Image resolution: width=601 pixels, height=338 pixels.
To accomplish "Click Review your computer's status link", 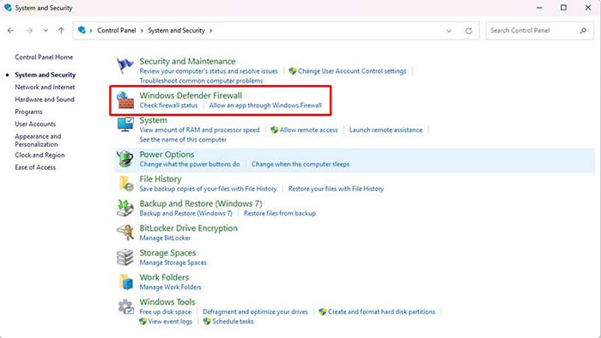I will 209,71.
